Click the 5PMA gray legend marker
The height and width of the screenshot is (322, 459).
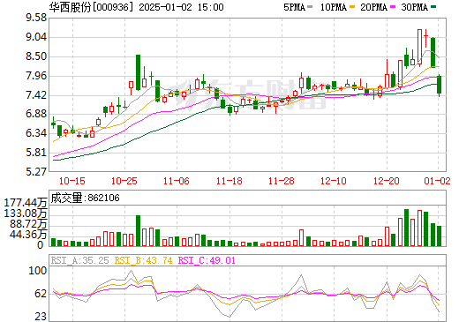coord(310,7)
